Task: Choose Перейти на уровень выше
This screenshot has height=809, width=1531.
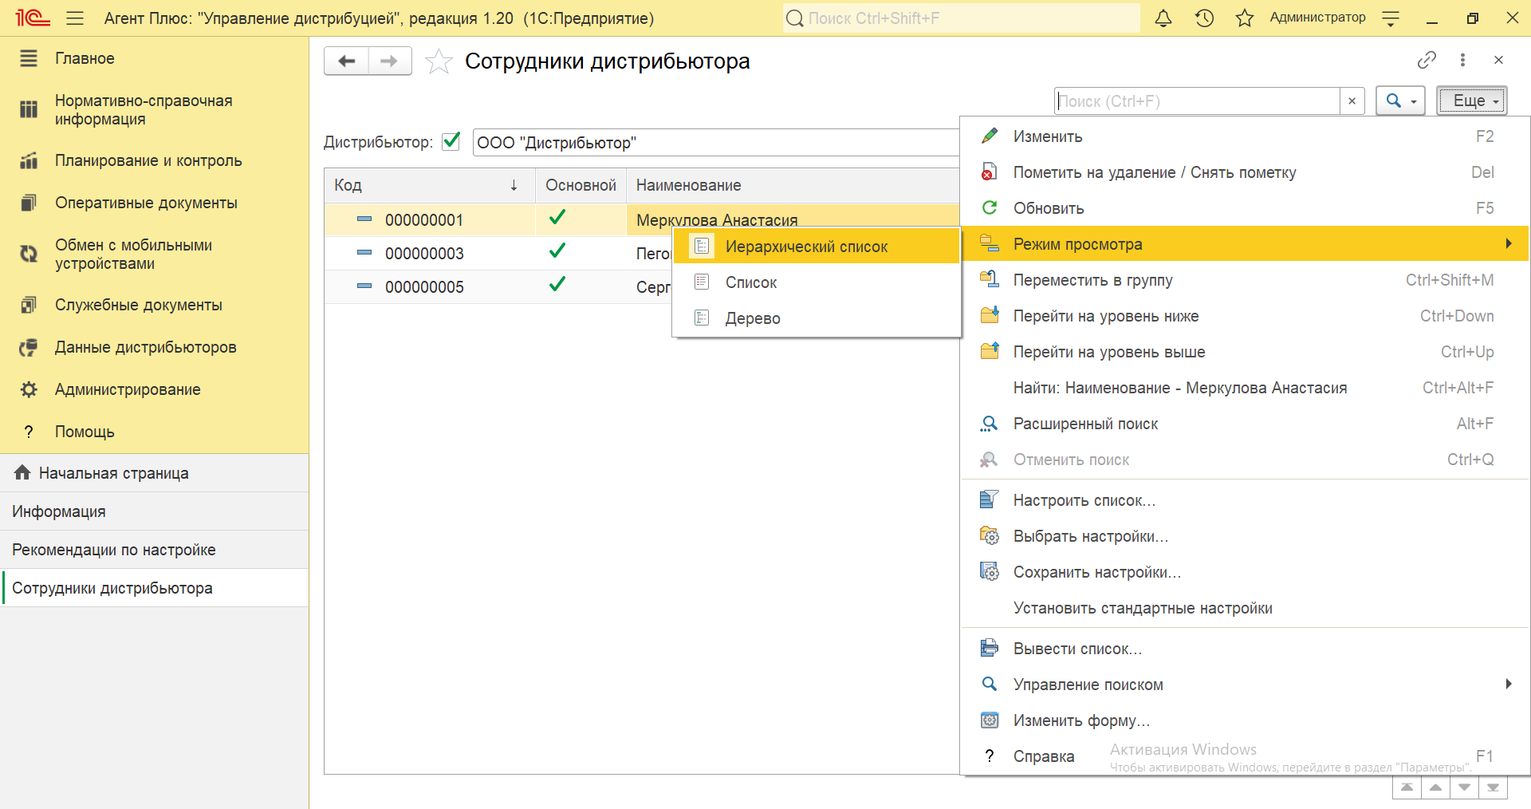Action: click(x=1245, y=352)
